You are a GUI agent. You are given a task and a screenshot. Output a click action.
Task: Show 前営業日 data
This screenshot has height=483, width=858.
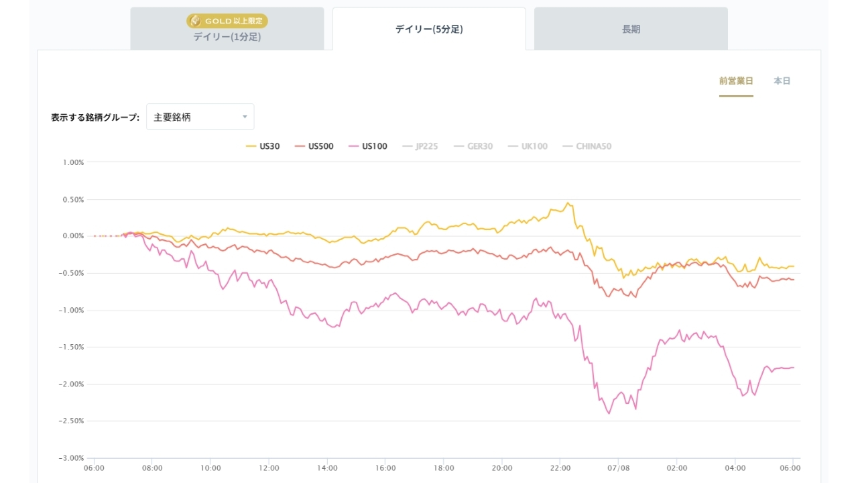coord(736,81)
